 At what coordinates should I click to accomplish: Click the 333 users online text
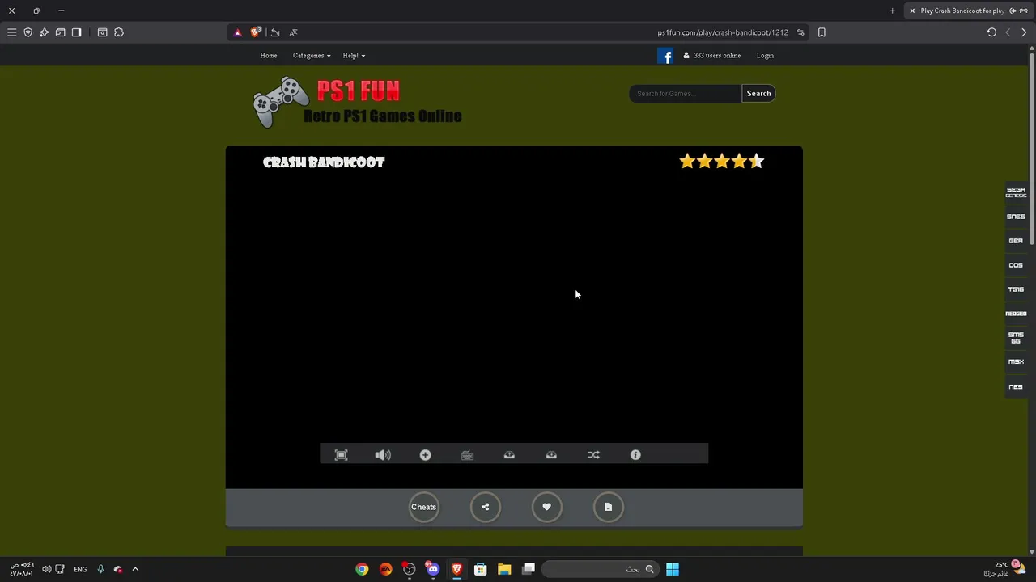click(717, 56)
